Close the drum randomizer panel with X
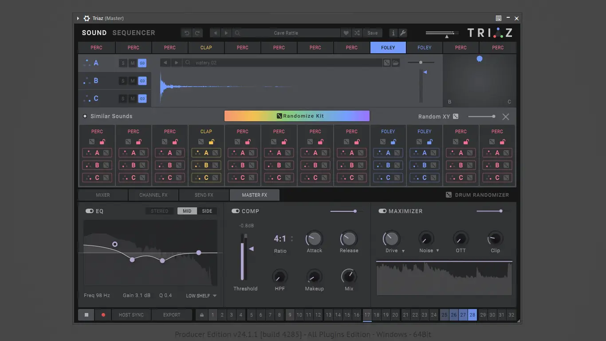 coord(506,117)
